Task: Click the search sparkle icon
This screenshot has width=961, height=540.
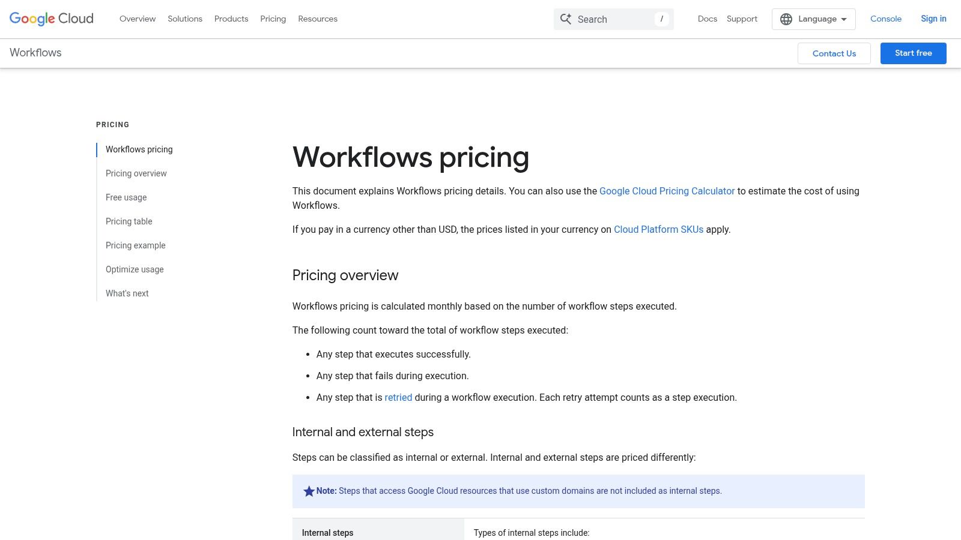Action: [566, 19]
